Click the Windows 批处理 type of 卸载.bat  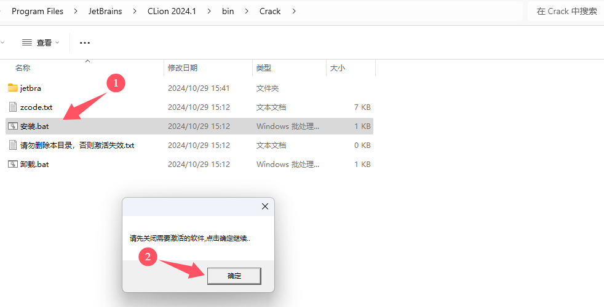288,165
